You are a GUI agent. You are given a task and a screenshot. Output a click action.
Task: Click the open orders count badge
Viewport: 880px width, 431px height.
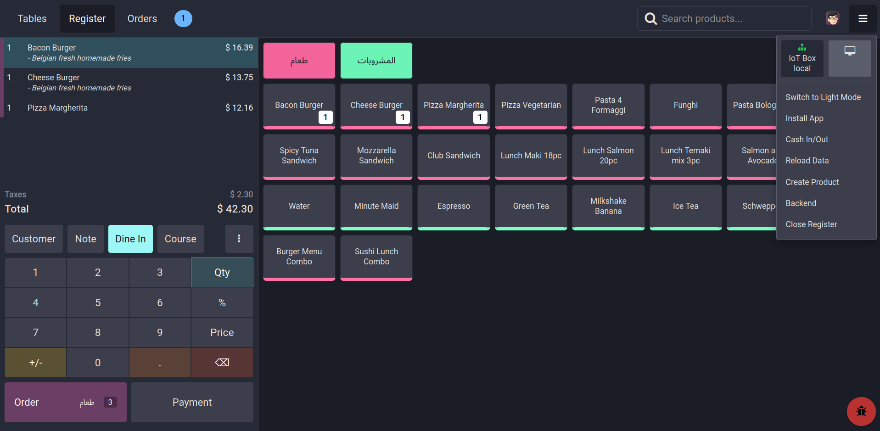[x=183, y=19]
